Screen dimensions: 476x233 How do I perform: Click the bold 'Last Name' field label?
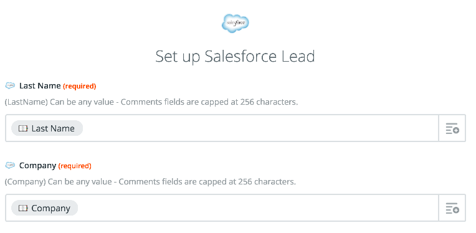40,86
